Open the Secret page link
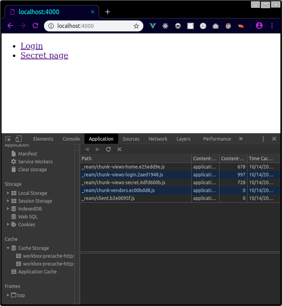This screenshot has height=306, width=282. tap(44, 55)
